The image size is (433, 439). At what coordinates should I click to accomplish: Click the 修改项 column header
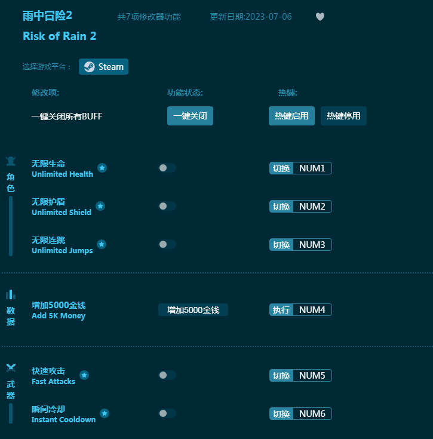pos(45,93)
